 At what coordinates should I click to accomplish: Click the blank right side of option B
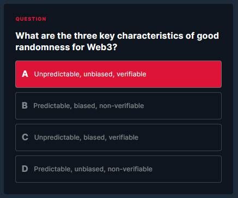click(x=182, y=106)
